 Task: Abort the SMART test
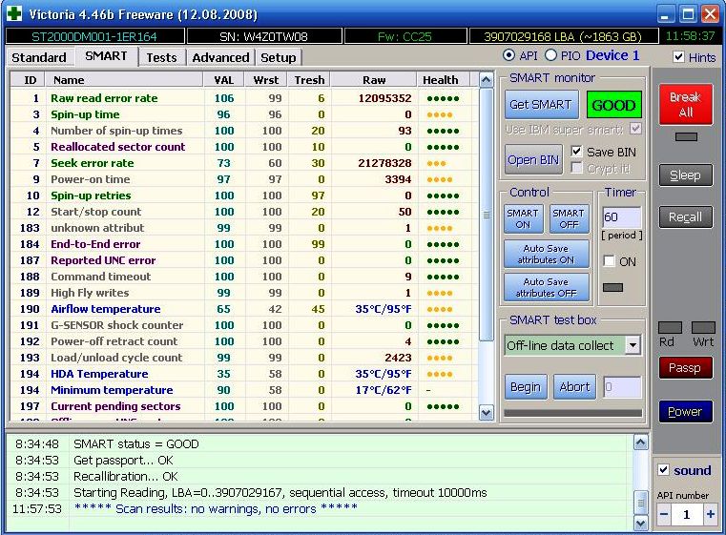[574, 387]
